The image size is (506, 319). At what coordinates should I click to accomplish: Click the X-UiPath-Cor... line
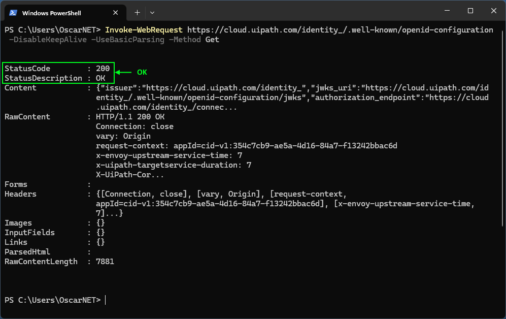click(130, 175)
